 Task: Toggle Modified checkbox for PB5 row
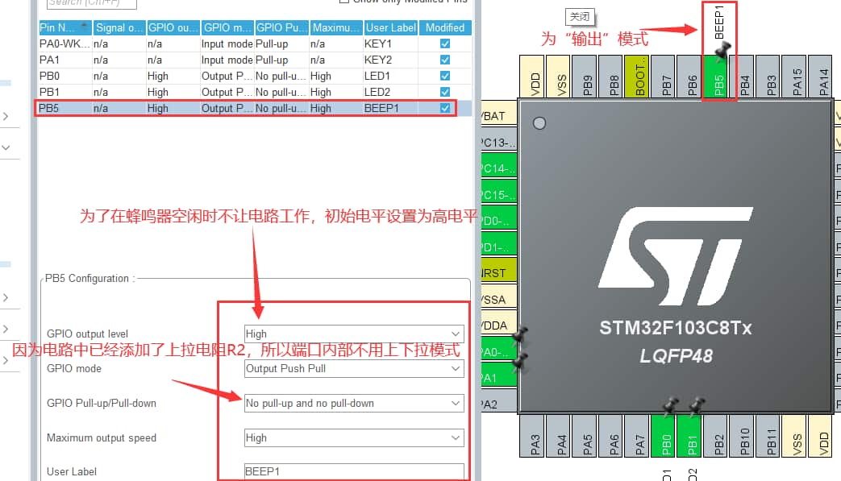point(445,108)
